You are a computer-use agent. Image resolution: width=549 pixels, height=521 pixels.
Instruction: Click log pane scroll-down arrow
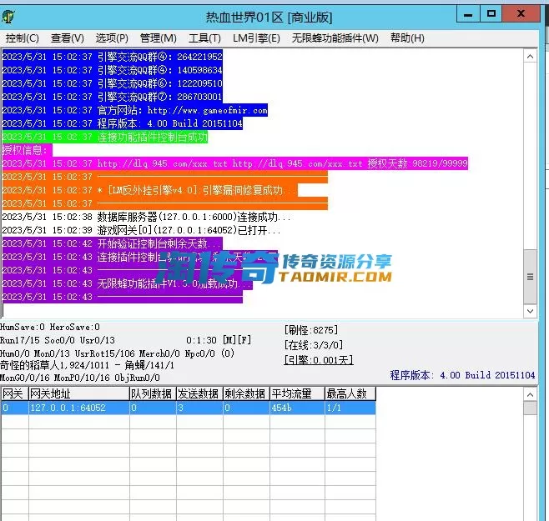tap(530, 311)
